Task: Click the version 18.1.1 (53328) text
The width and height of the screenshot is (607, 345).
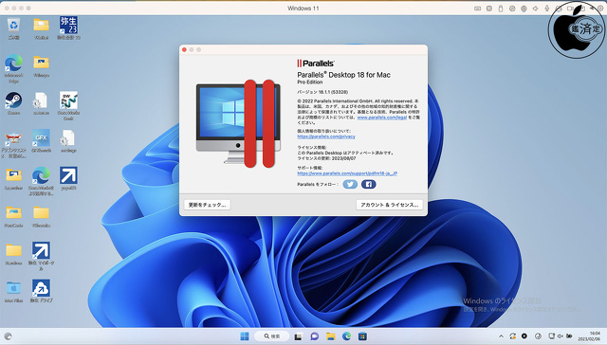Action: point(322,92)
